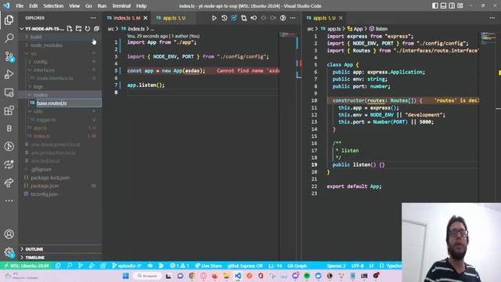Image resolution: width=501 pixels, height=282 pixels.
Task: Expand the TIMELINE section
Action: pos(34,258)
